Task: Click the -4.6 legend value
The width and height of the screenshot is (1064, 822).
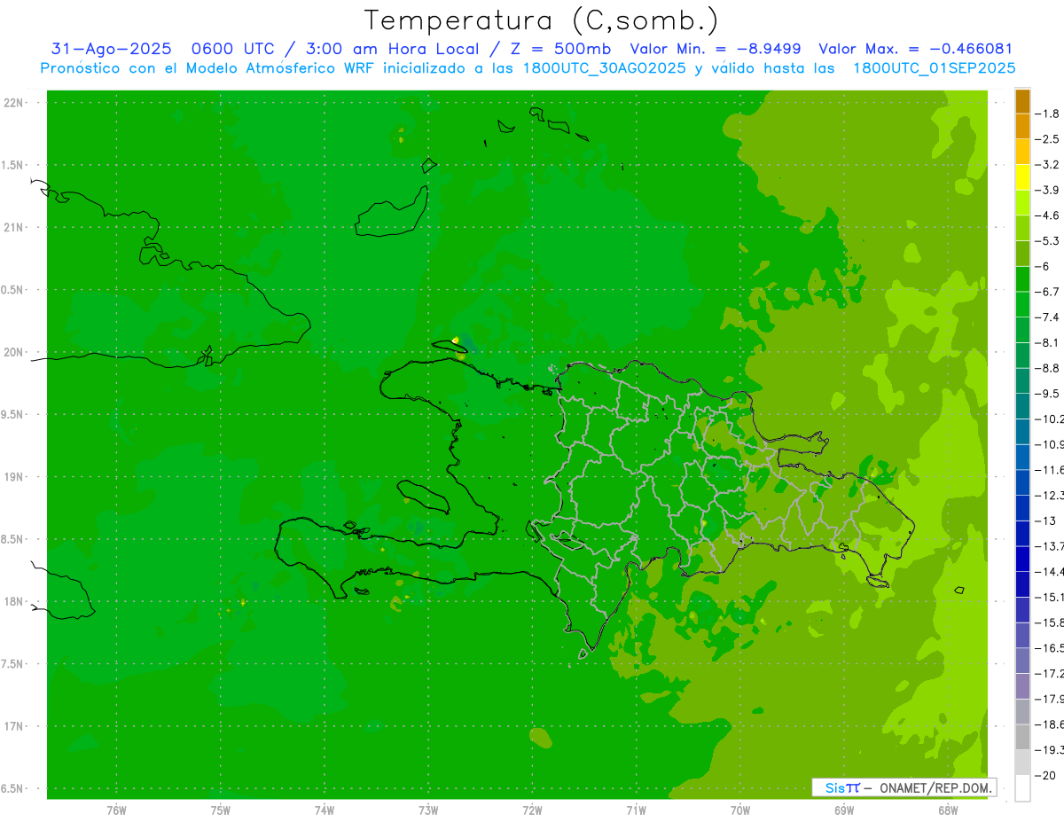Action: pyautogui.click(x=1048, y=215)
